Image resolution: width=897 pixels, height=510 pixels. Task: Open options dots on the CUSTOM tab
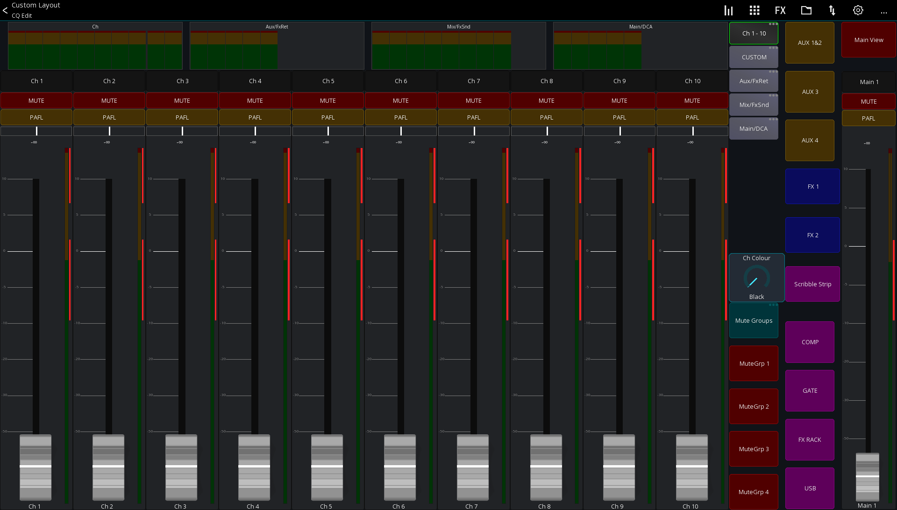(774, 47)
